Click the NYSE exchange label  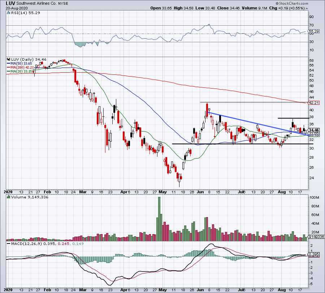(x=63, y=4)
